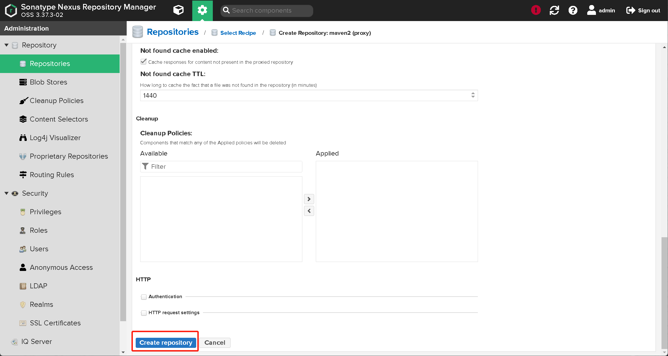Open Anonymous Access settings

[60, 267]
